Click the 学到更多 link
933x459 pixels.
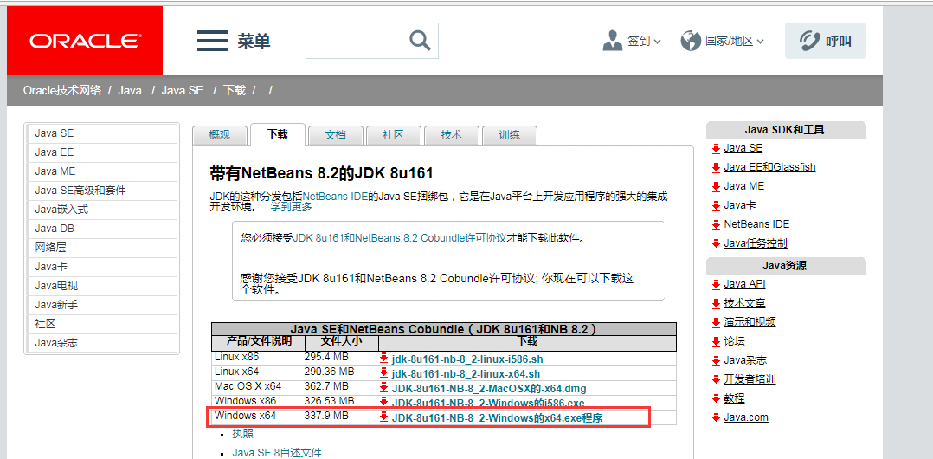[x=291, y=207]
